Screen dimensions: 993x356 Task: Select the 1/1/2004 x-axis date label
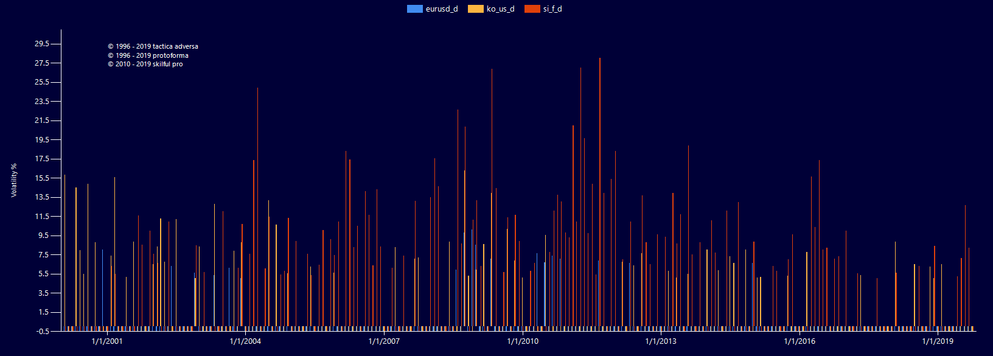pyautogui.click(x=245, y=341)
